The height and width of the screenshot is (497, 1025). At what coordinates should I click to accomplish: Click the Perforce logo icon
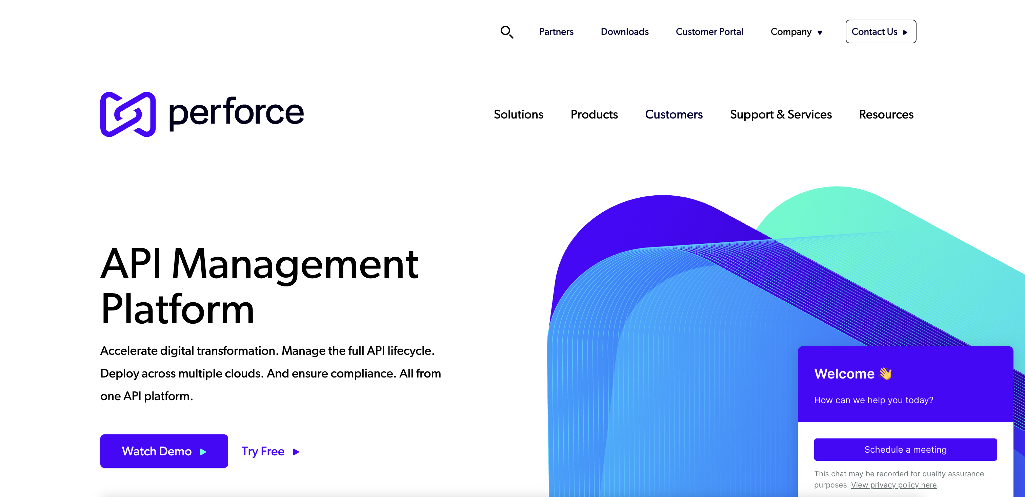[128, 114]
